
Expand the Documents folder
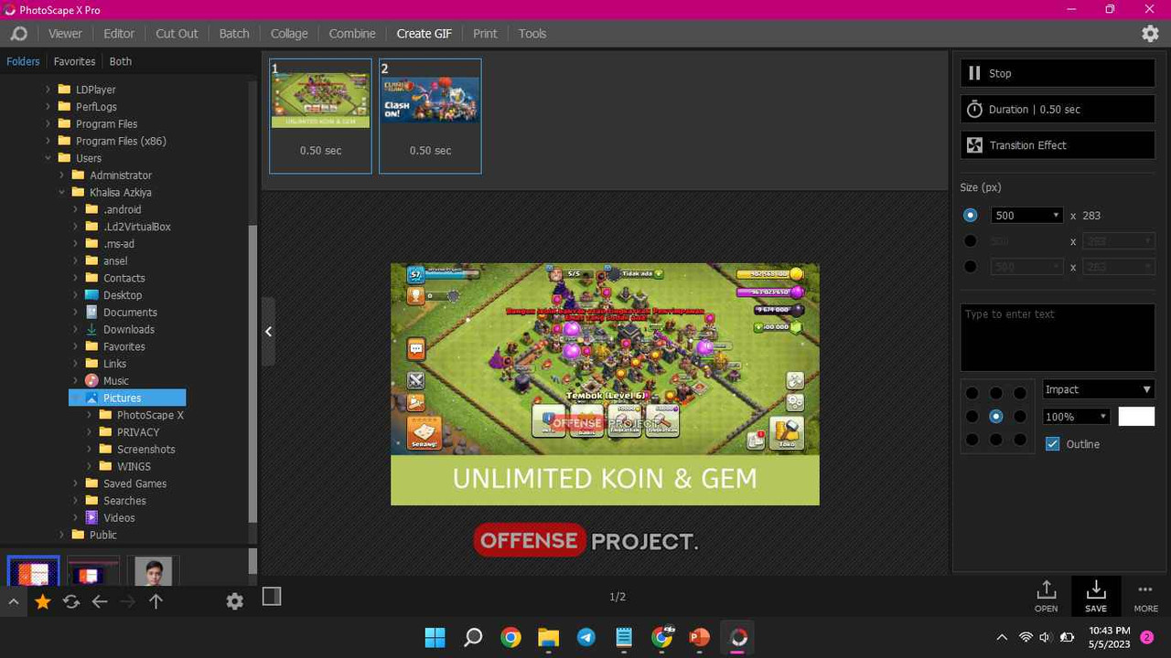76,313
